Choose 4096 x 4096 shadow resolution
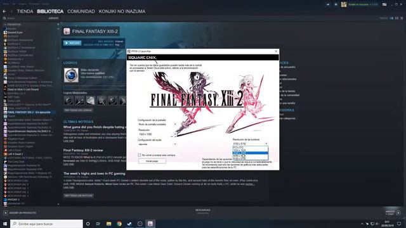Screen dimensions: 406x228 (x=250, y=156)
